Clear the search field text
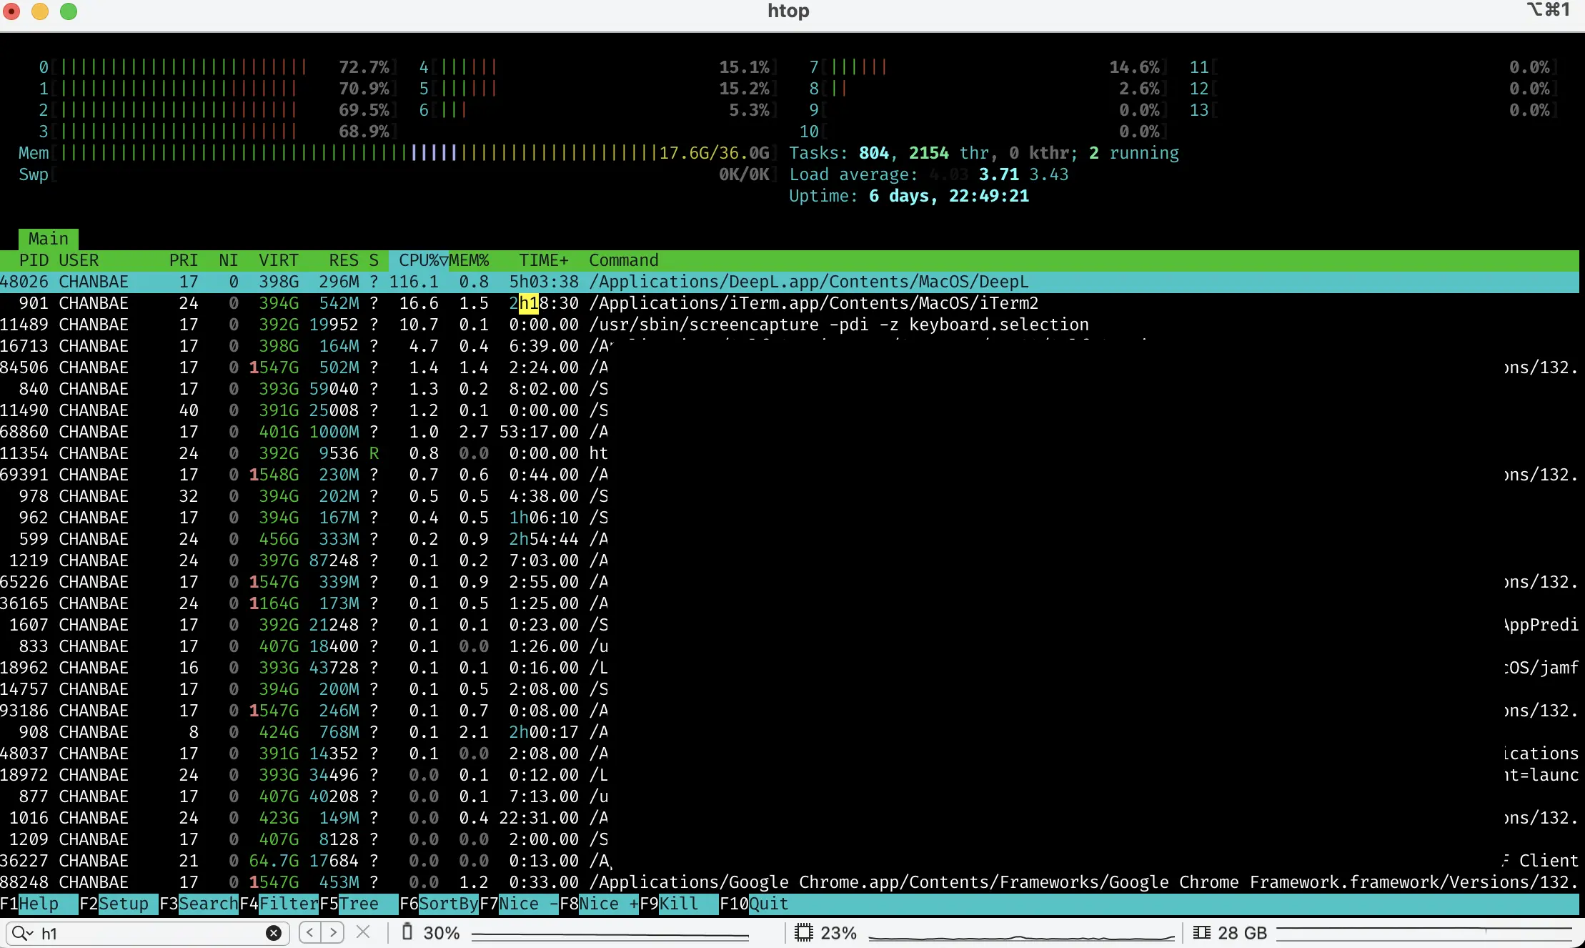This screenshot has width=1585, height=948. click(x=273, y=933)
